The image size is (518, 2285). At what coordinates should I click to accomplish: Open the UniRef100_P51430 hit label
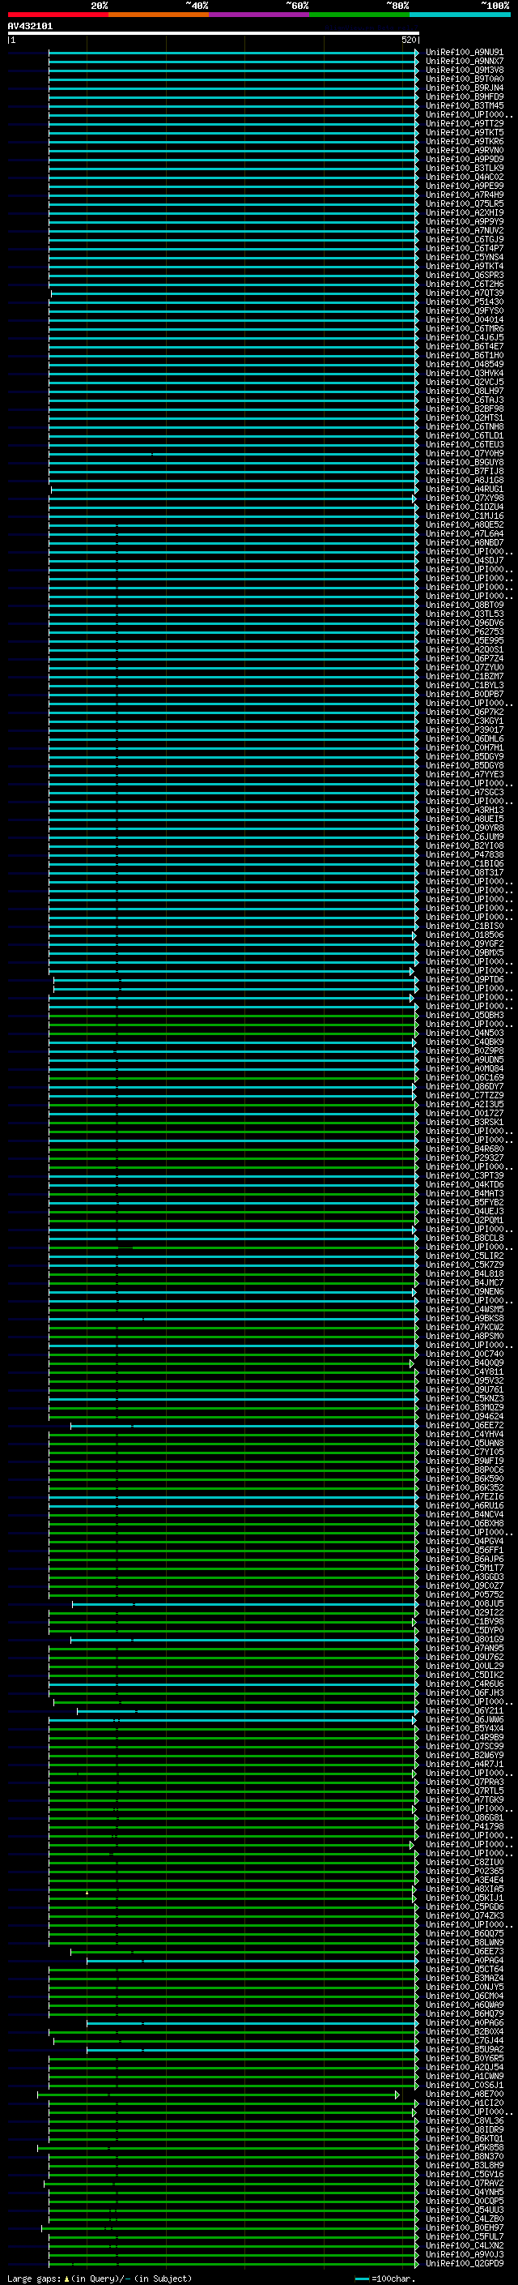pyautogui.click(x=465, y=302)
